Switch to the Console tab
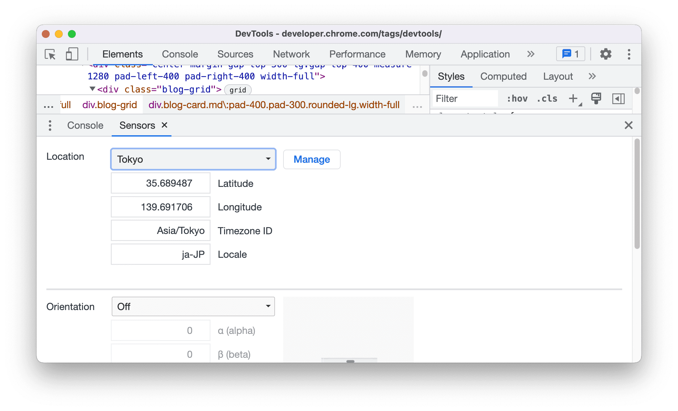Image resolution: width=678 pixels, height=411 pixels. coord(85,125)
